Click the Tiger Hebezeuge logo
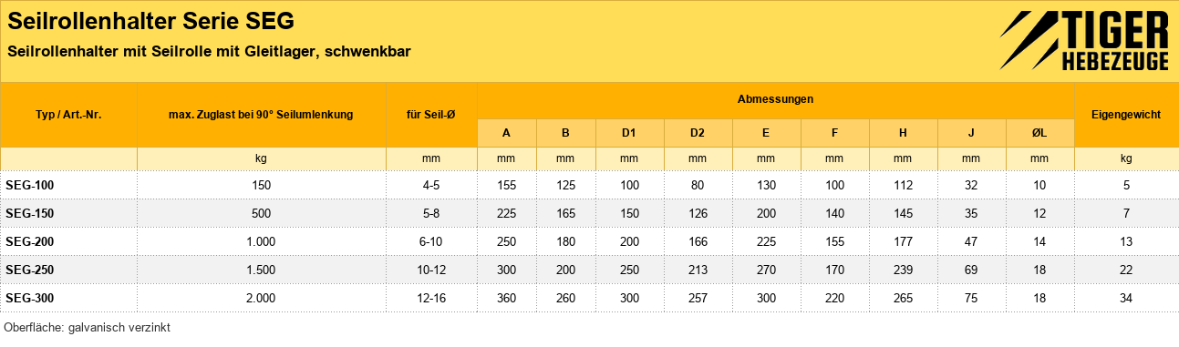1179x347 pixels. 1084,42
